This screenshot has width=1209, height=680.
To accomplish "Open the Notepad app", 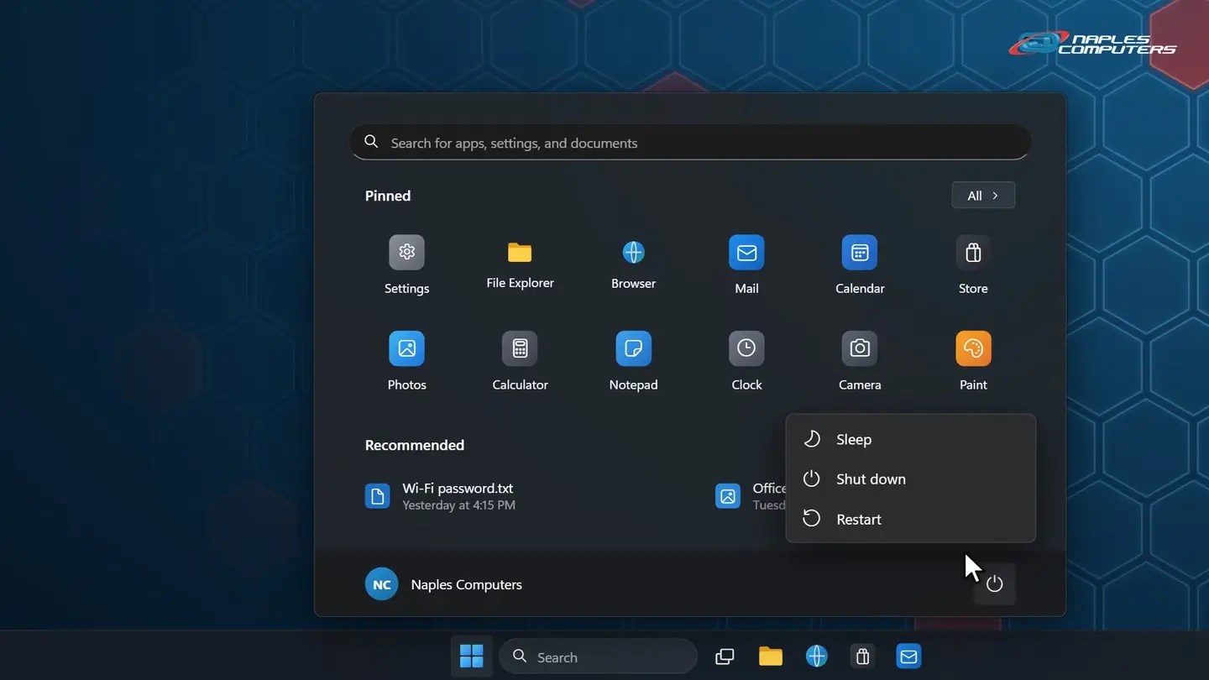I will [x=633, y=362].
